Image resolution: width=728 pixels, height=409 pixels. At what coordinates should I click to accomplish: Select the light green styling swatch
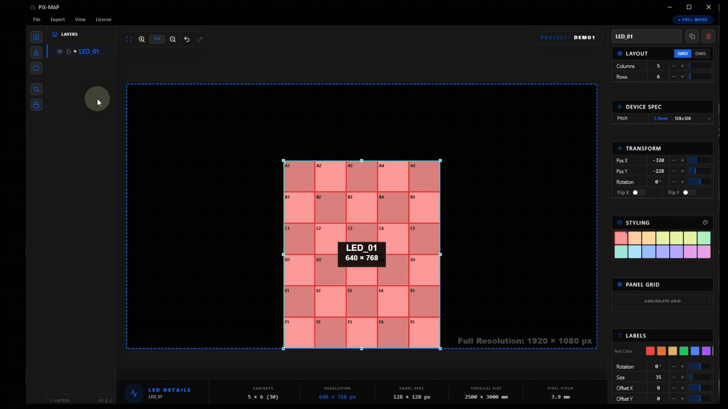pyautogui.click(x=704, y=238)
